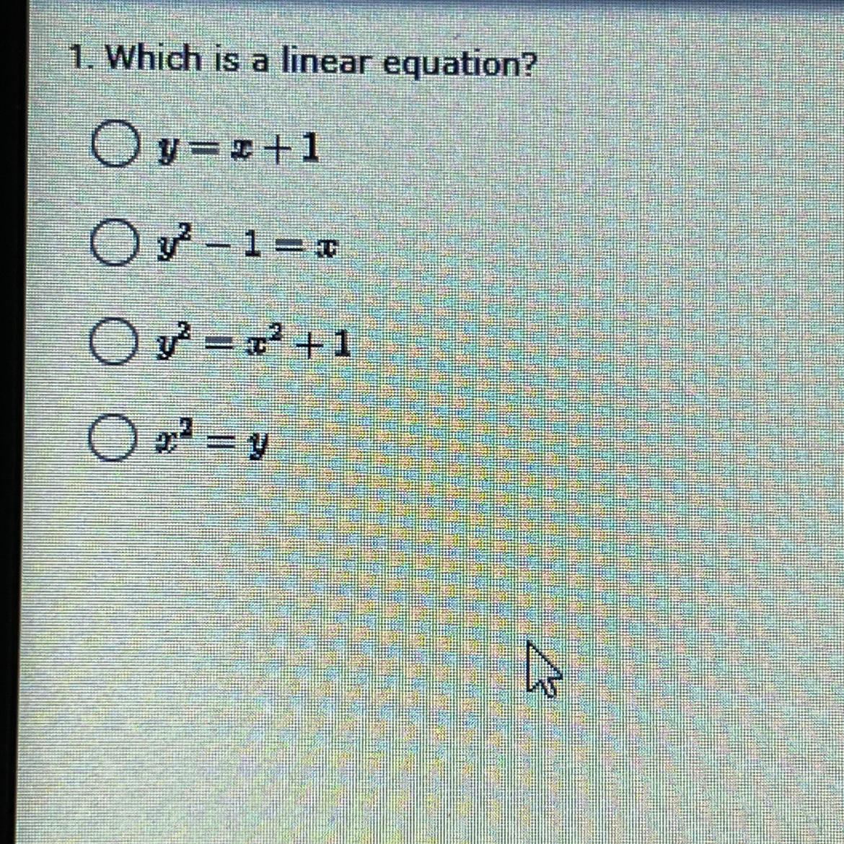Click the word 'linear' in the question

(328, 61)
